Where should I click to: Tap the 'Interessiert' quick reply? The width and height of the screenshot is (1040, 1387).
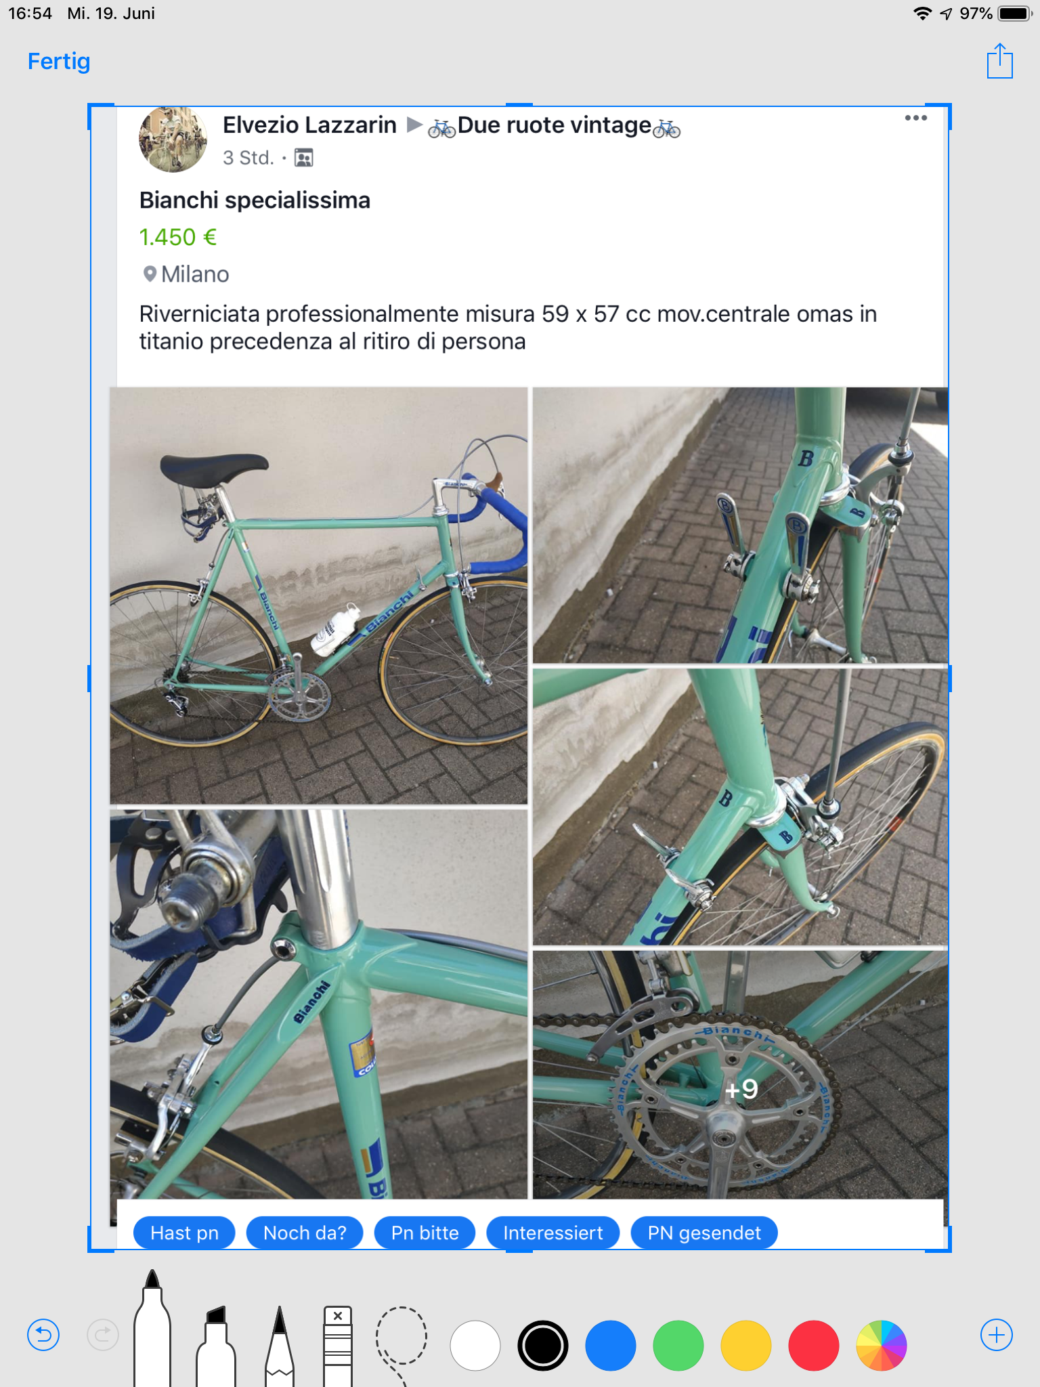click(x=553, y=1233)
